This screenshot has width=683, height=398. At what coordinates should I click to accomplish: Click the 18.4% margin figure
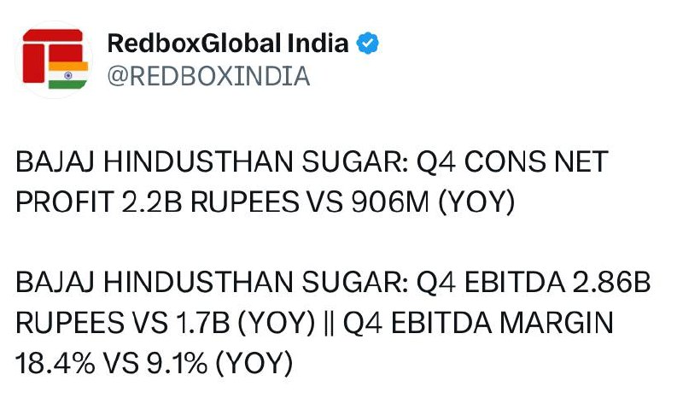click(x=55, y=364)
